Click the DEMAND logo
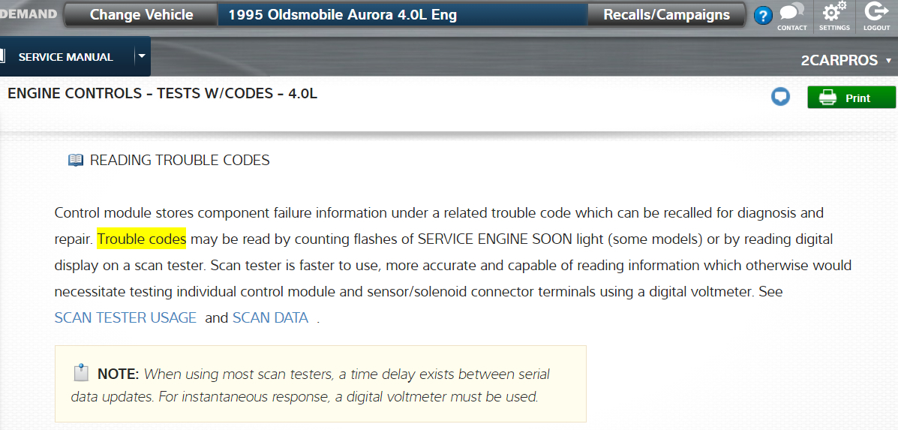898x430 pixels. click(29, 14)
